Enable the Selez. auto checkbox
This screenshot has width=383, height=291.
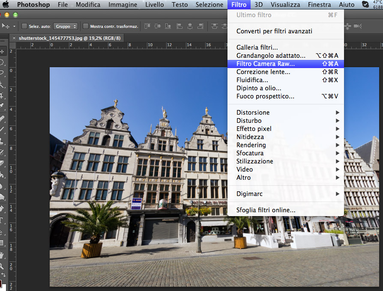(24, 26)
